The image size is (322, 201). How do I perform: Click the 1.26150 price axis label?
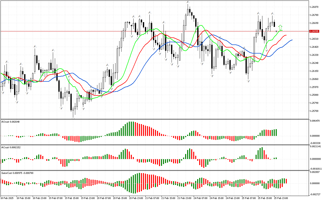point(314,71)
